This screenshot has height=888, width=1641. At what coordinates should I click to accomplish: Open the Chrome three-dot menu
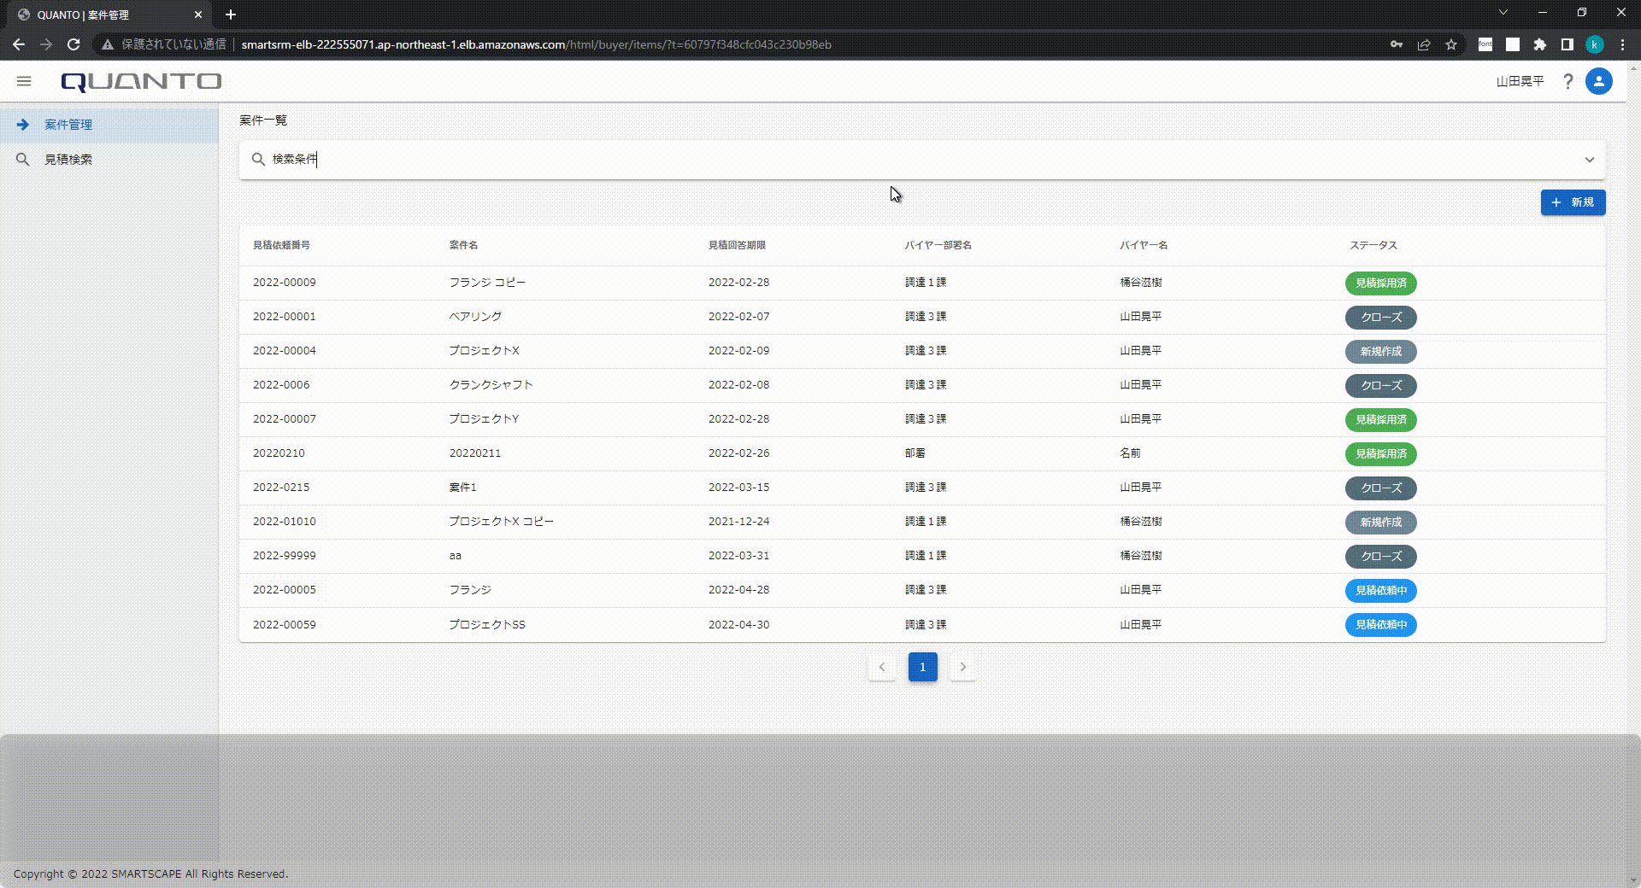(x=1622, y=44)
